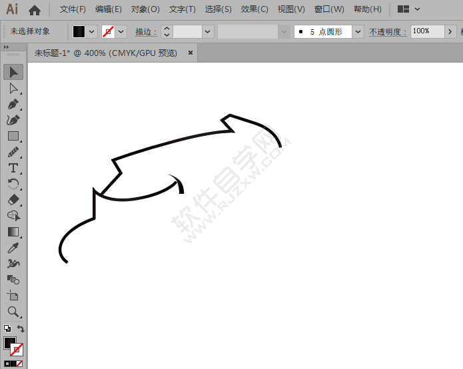The image size is (463, 369).
Task: Select the Direct Selection tool
Action: tap(13, 88)
